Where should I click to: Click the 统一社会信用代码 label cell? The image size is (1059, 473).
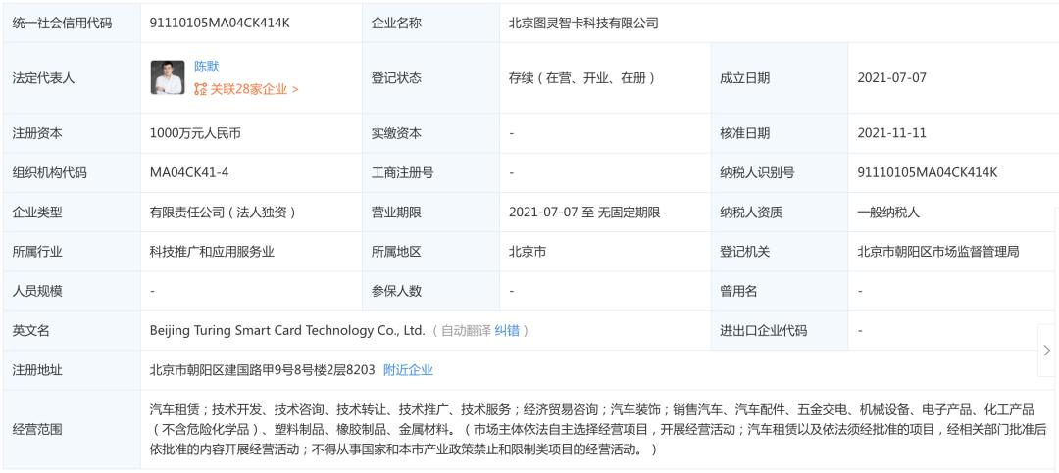[x=72, y=23]
